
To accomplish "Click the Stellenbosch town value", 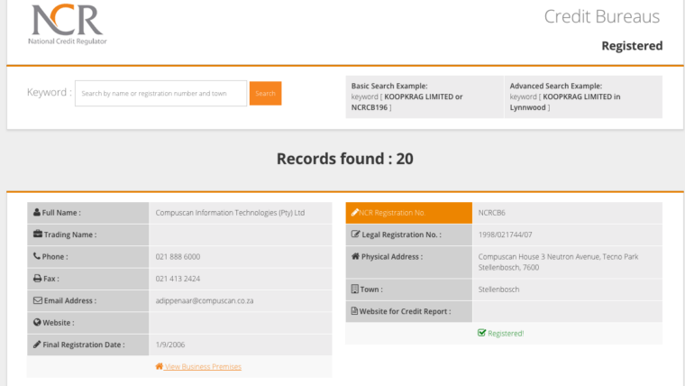I will [498, 289].
